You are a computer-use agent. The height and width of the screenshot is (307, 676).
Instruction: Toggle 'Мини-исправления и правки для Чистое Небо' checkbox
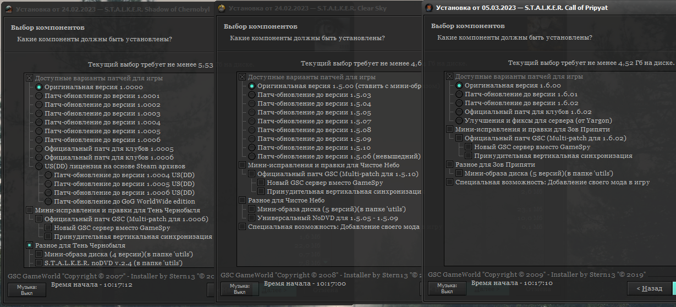pos(243,165)
